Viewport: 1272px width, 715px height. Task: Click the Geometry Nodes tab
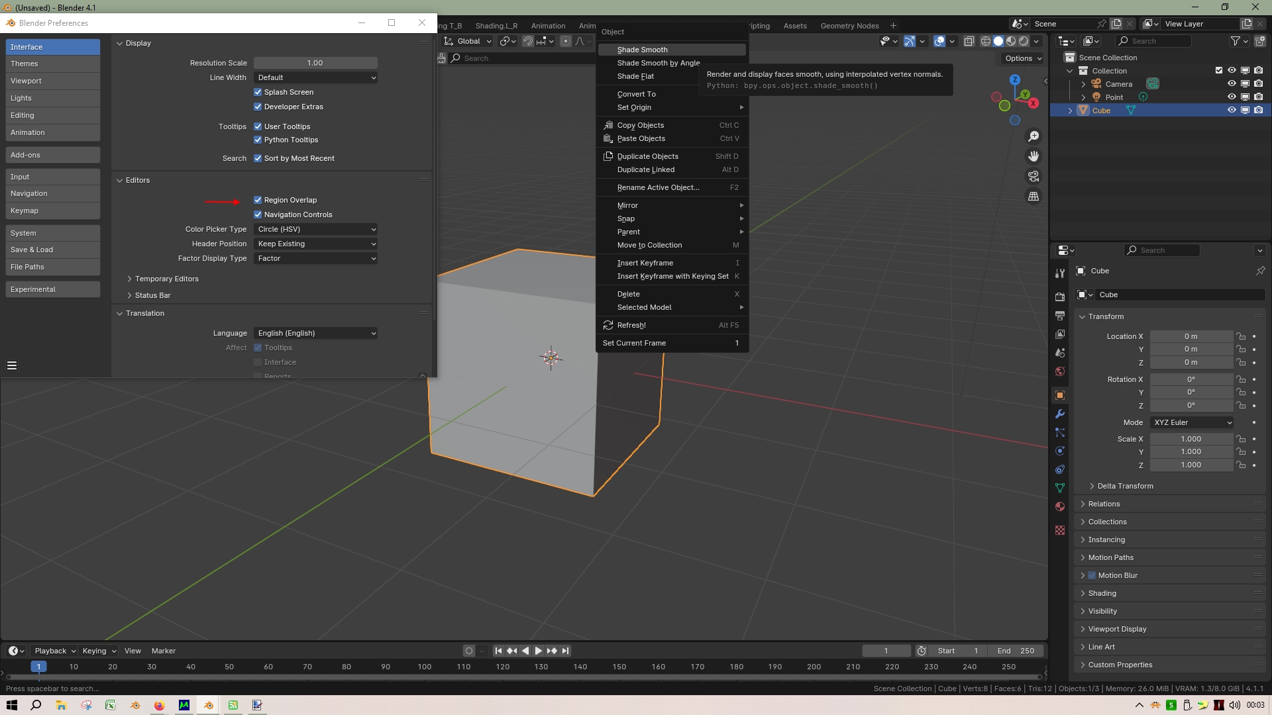pos(848,24)
